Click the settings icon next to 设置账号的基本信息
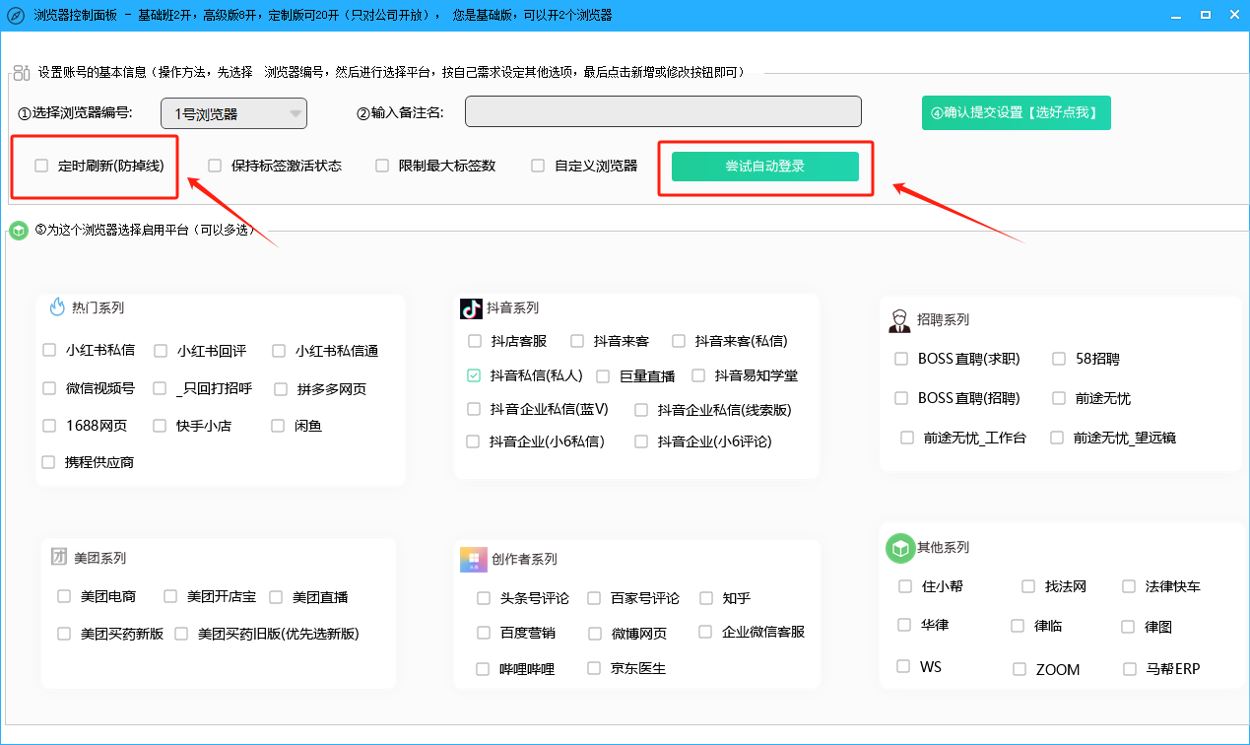The image size is (1250, 745). 22,72
